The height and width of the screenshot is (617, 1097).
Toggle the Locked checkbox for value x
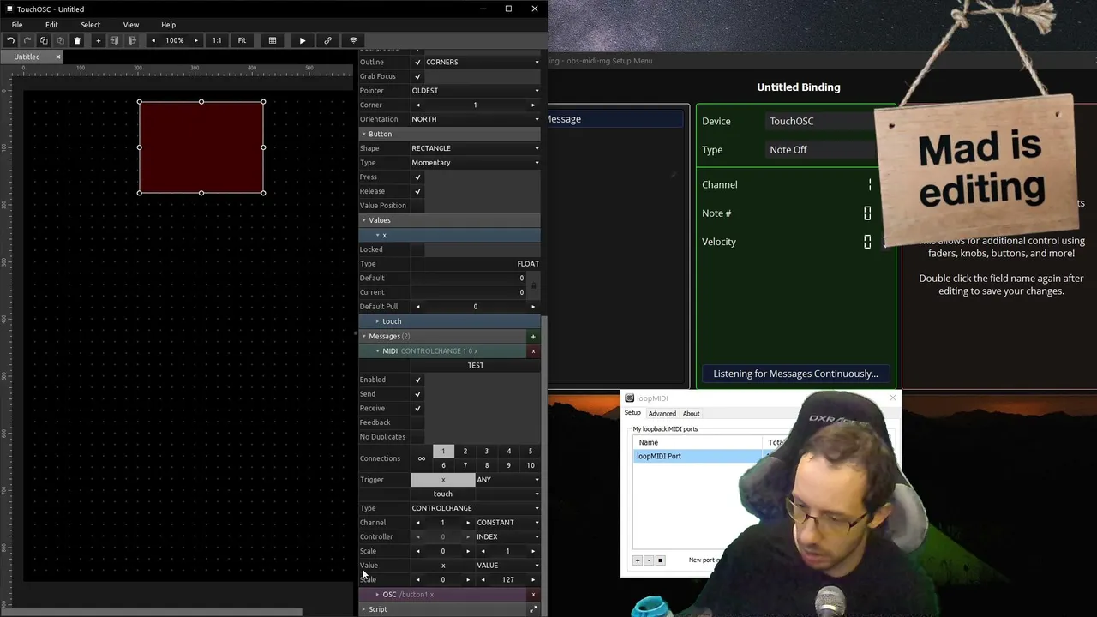click(x=417, y=249)
